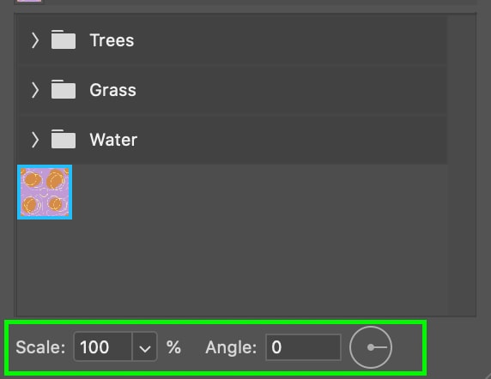Click the pattern list vertical scrollbar track
This screenshot has height=379, width=491.
pyautogui.click(x=462, y=165)
